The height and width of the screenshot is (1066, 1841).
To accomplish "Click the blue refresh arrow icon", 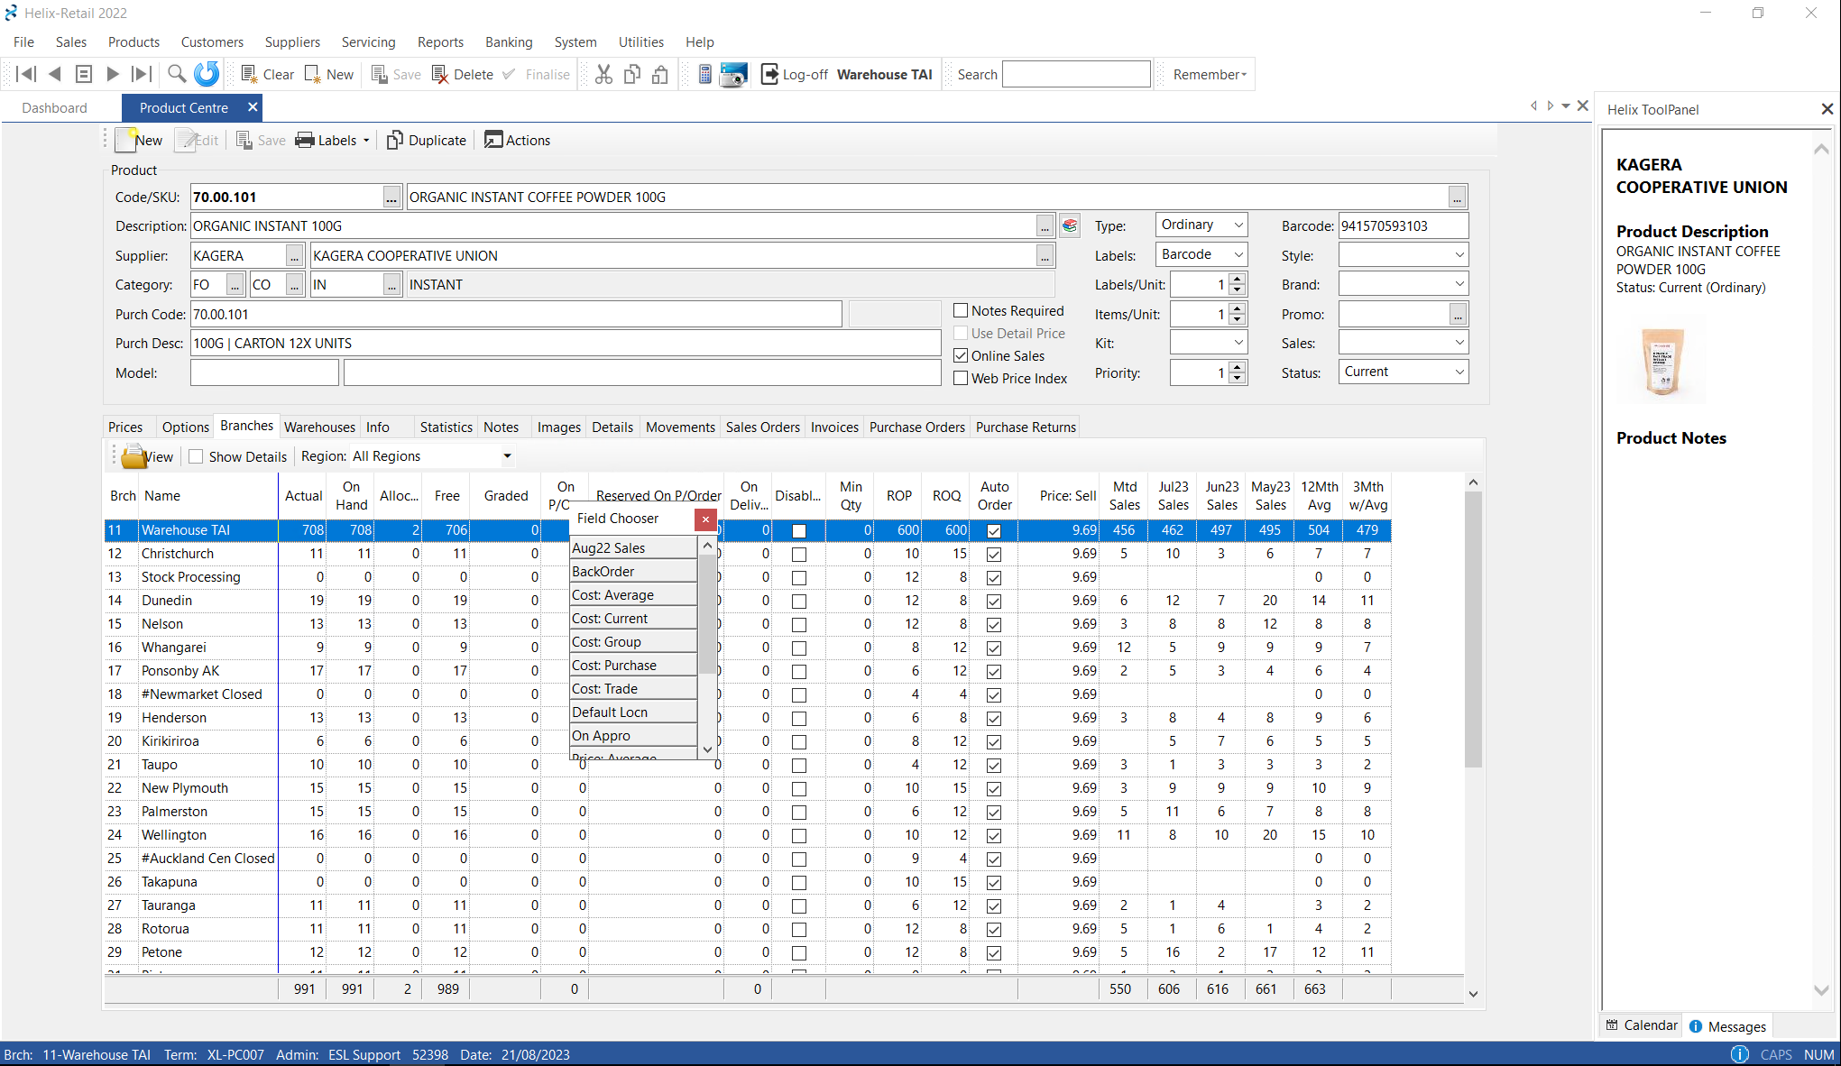I will click(x=207, y=74).
